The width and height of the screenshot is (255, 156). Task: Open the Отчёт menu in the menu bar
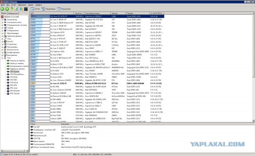point(14,5)
